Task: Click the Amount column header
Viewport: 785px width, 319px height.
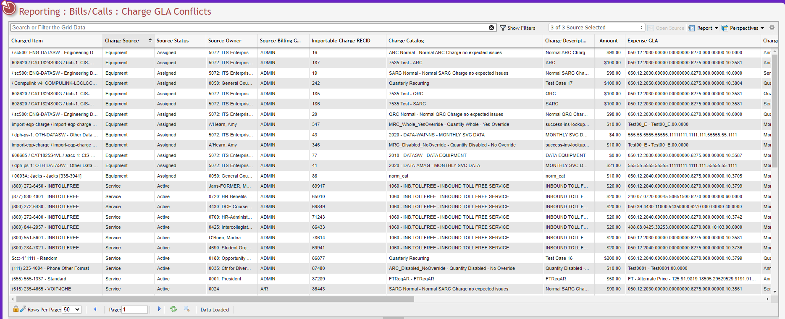Action: (608, 41)
